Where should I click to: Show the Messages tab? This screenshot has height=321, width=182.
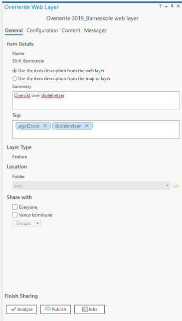click(x=95, y=30)
